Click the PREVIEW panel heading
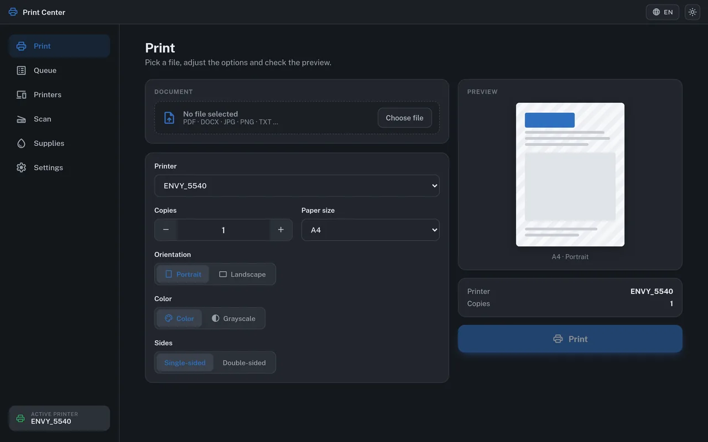The image size is (708, 442). pos(482,92)
